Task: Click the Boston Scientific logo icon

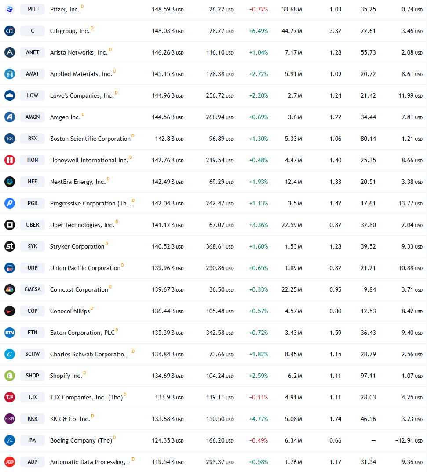Action: [10, 139]
